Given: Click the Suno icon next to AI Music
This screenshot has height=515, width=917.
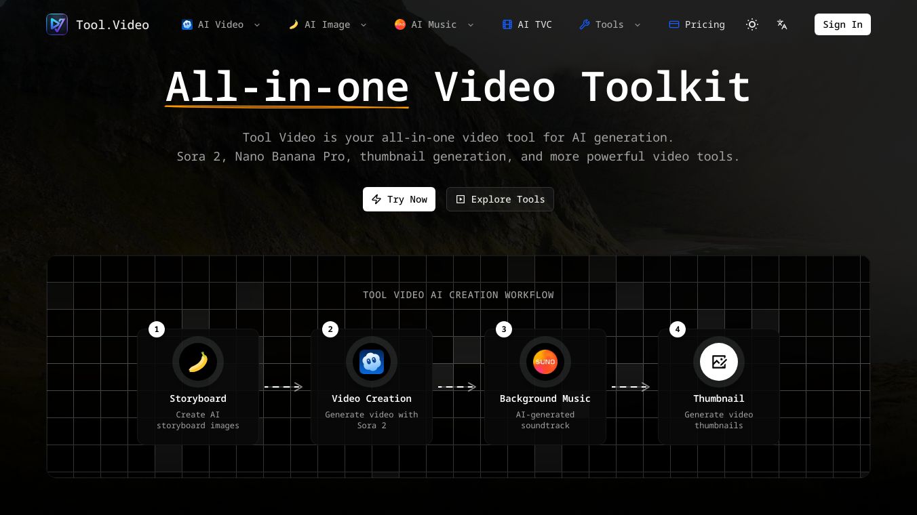Looking at the screenshot, I should tap(400, 24).
